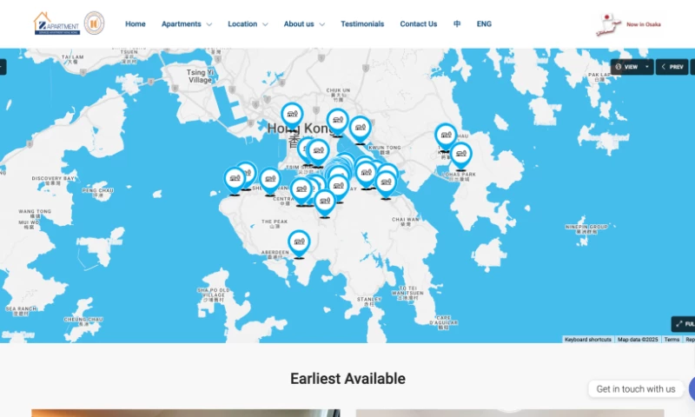The image size is (695, 417).
Task: Select the marker just northwest of Lohas Park
Action: click(445, 136)
